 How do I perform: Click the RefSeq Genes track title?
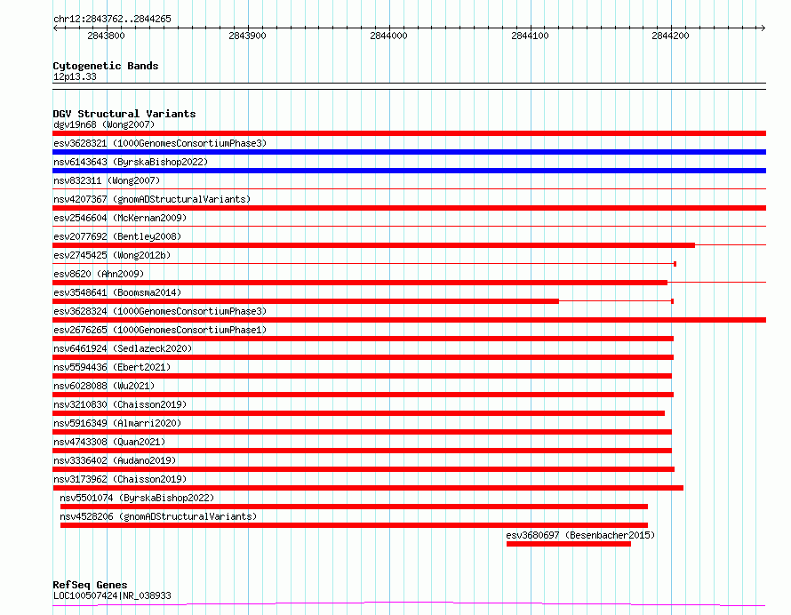pos(90,585)
